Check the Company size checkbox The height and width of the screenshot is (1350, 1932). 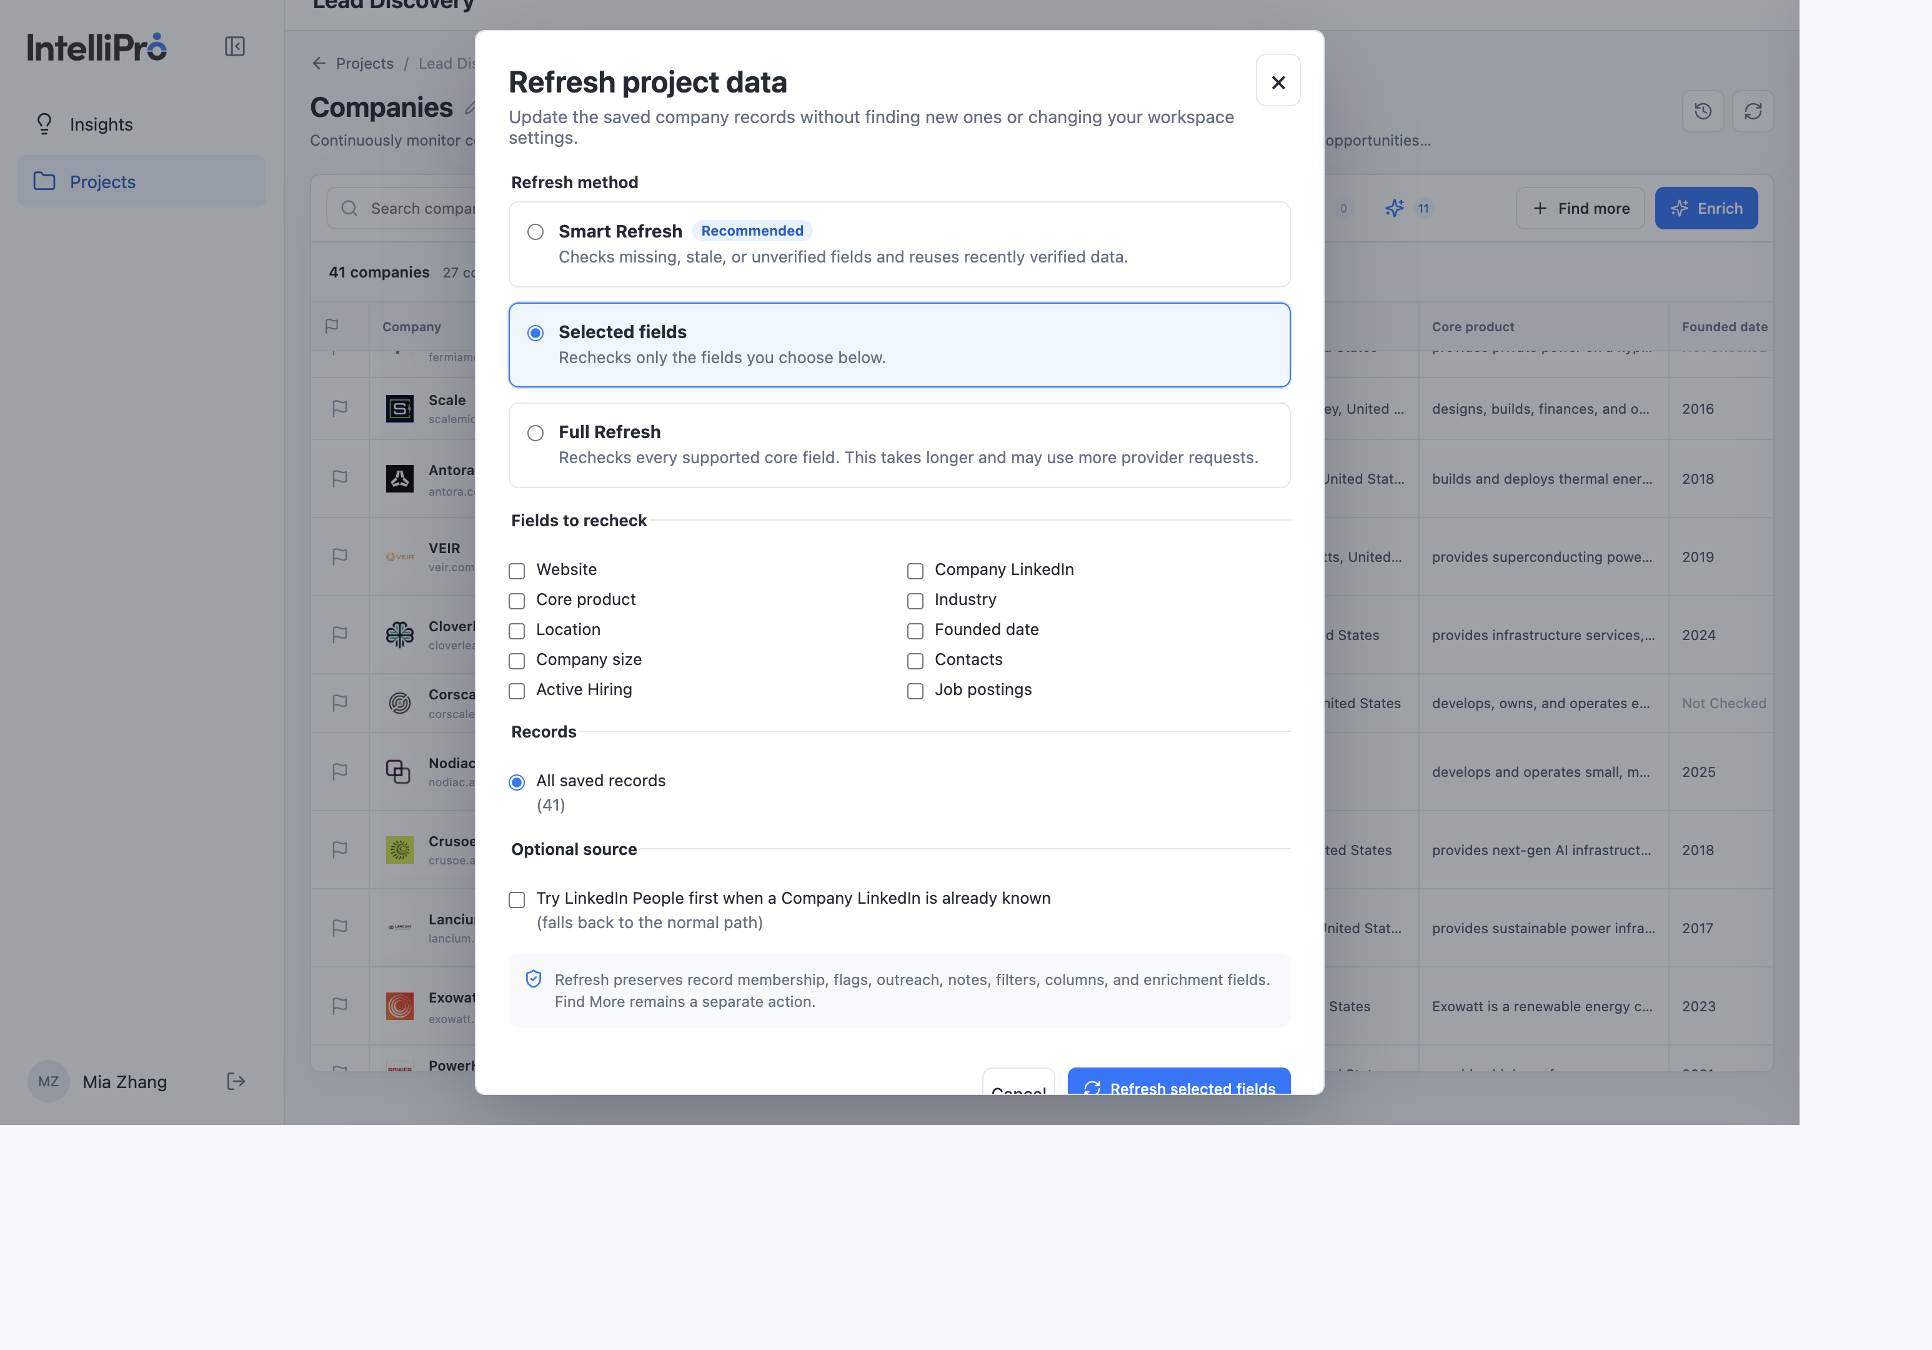tap(517, 661)
